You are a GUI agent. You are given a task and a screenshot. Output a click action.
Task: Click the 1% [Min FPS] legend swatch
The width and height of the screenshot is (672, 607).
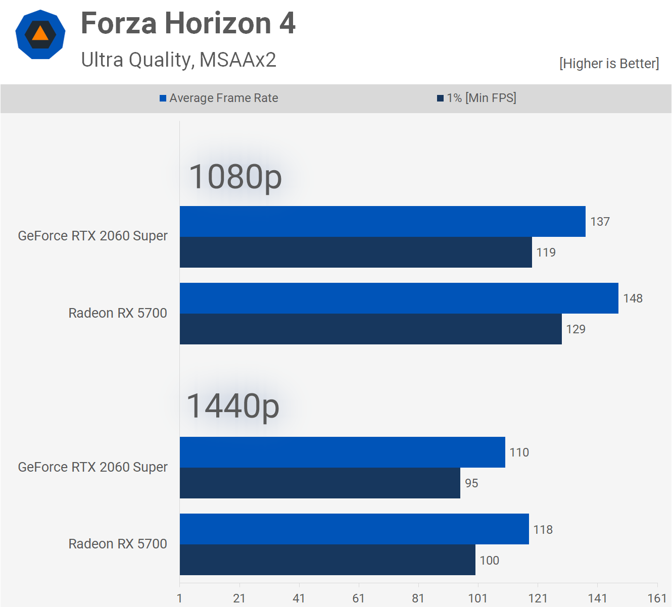click(x=440, y=98)
